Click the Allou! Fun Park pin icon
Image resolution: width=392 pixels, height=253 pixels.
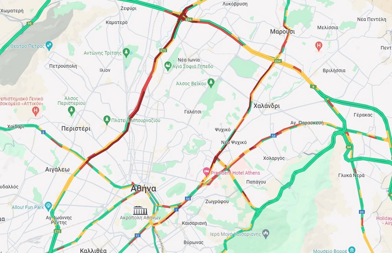pyautogui.click(x=48, y=206)
